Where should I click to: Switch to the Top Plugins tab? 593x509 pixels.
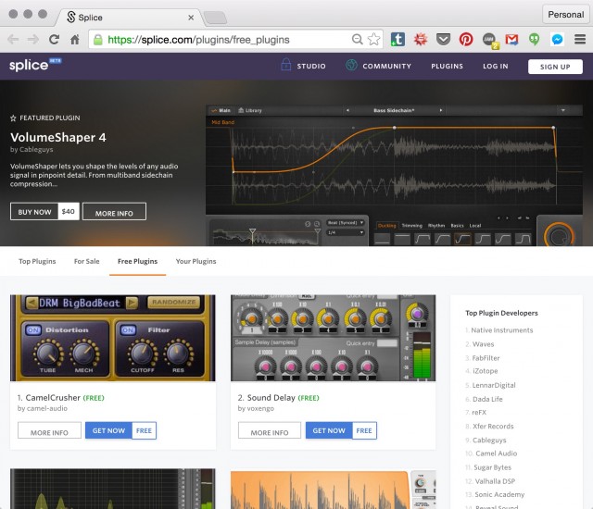click(37, 262)
